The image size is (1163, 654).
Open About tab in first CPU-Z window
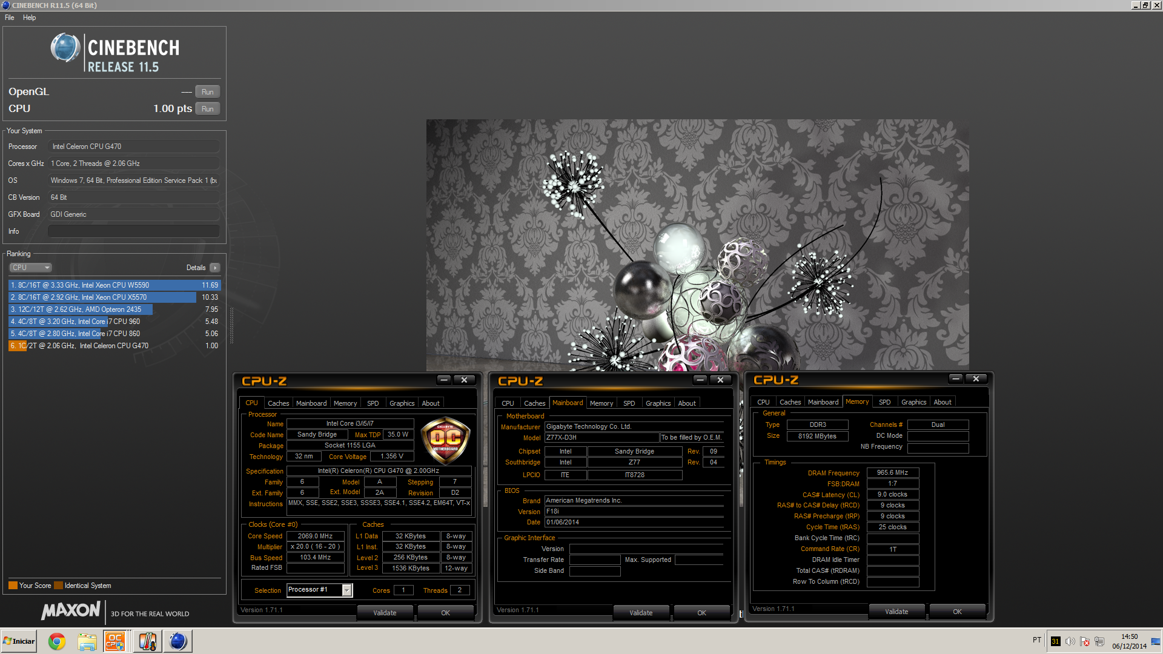pyautogui.click(x=431, y=403)
